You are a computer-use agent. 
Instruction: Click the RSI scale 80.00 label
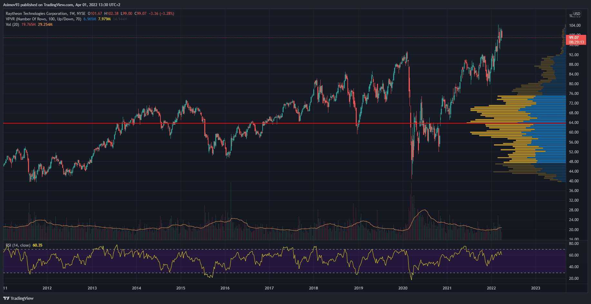[574, 244]
